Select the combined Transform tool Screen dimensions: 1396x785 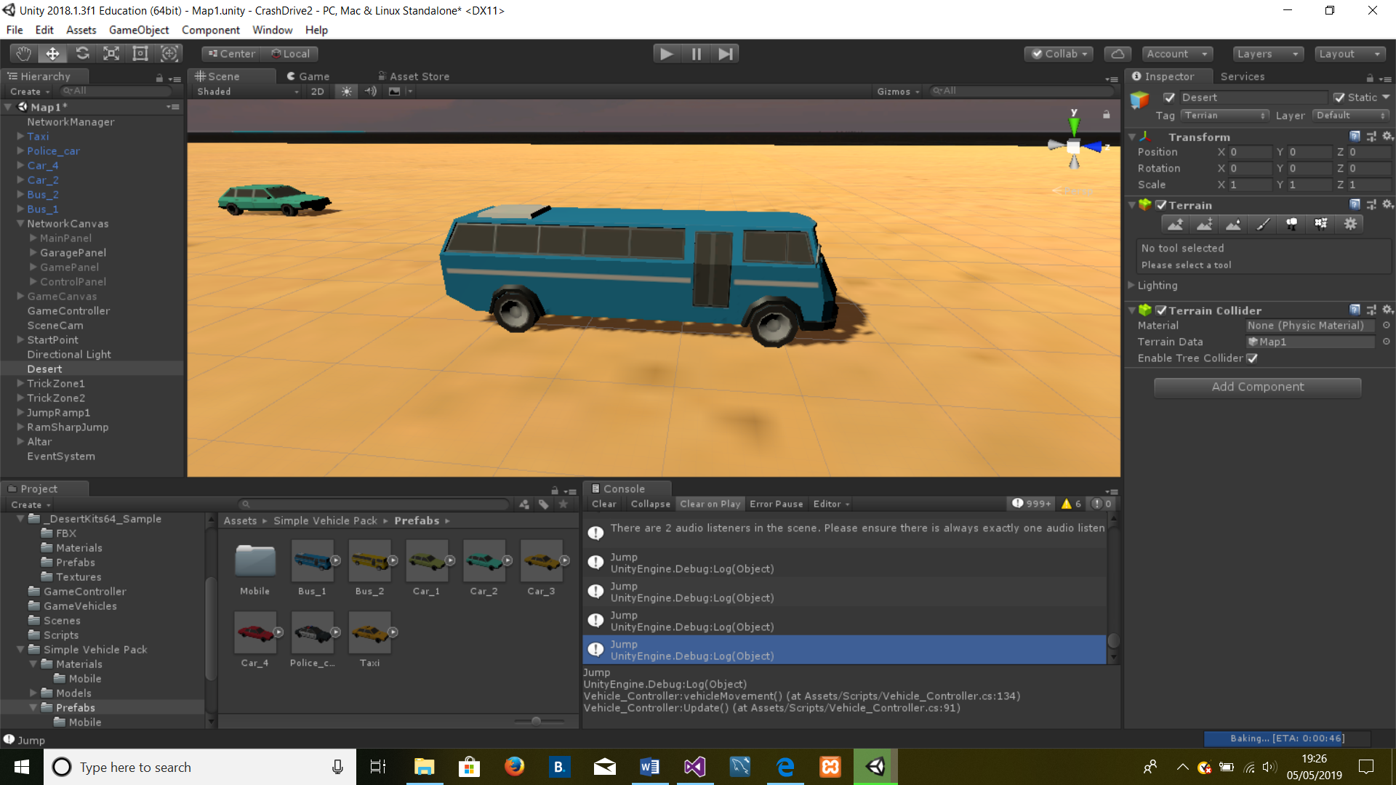tap(169, 53)
